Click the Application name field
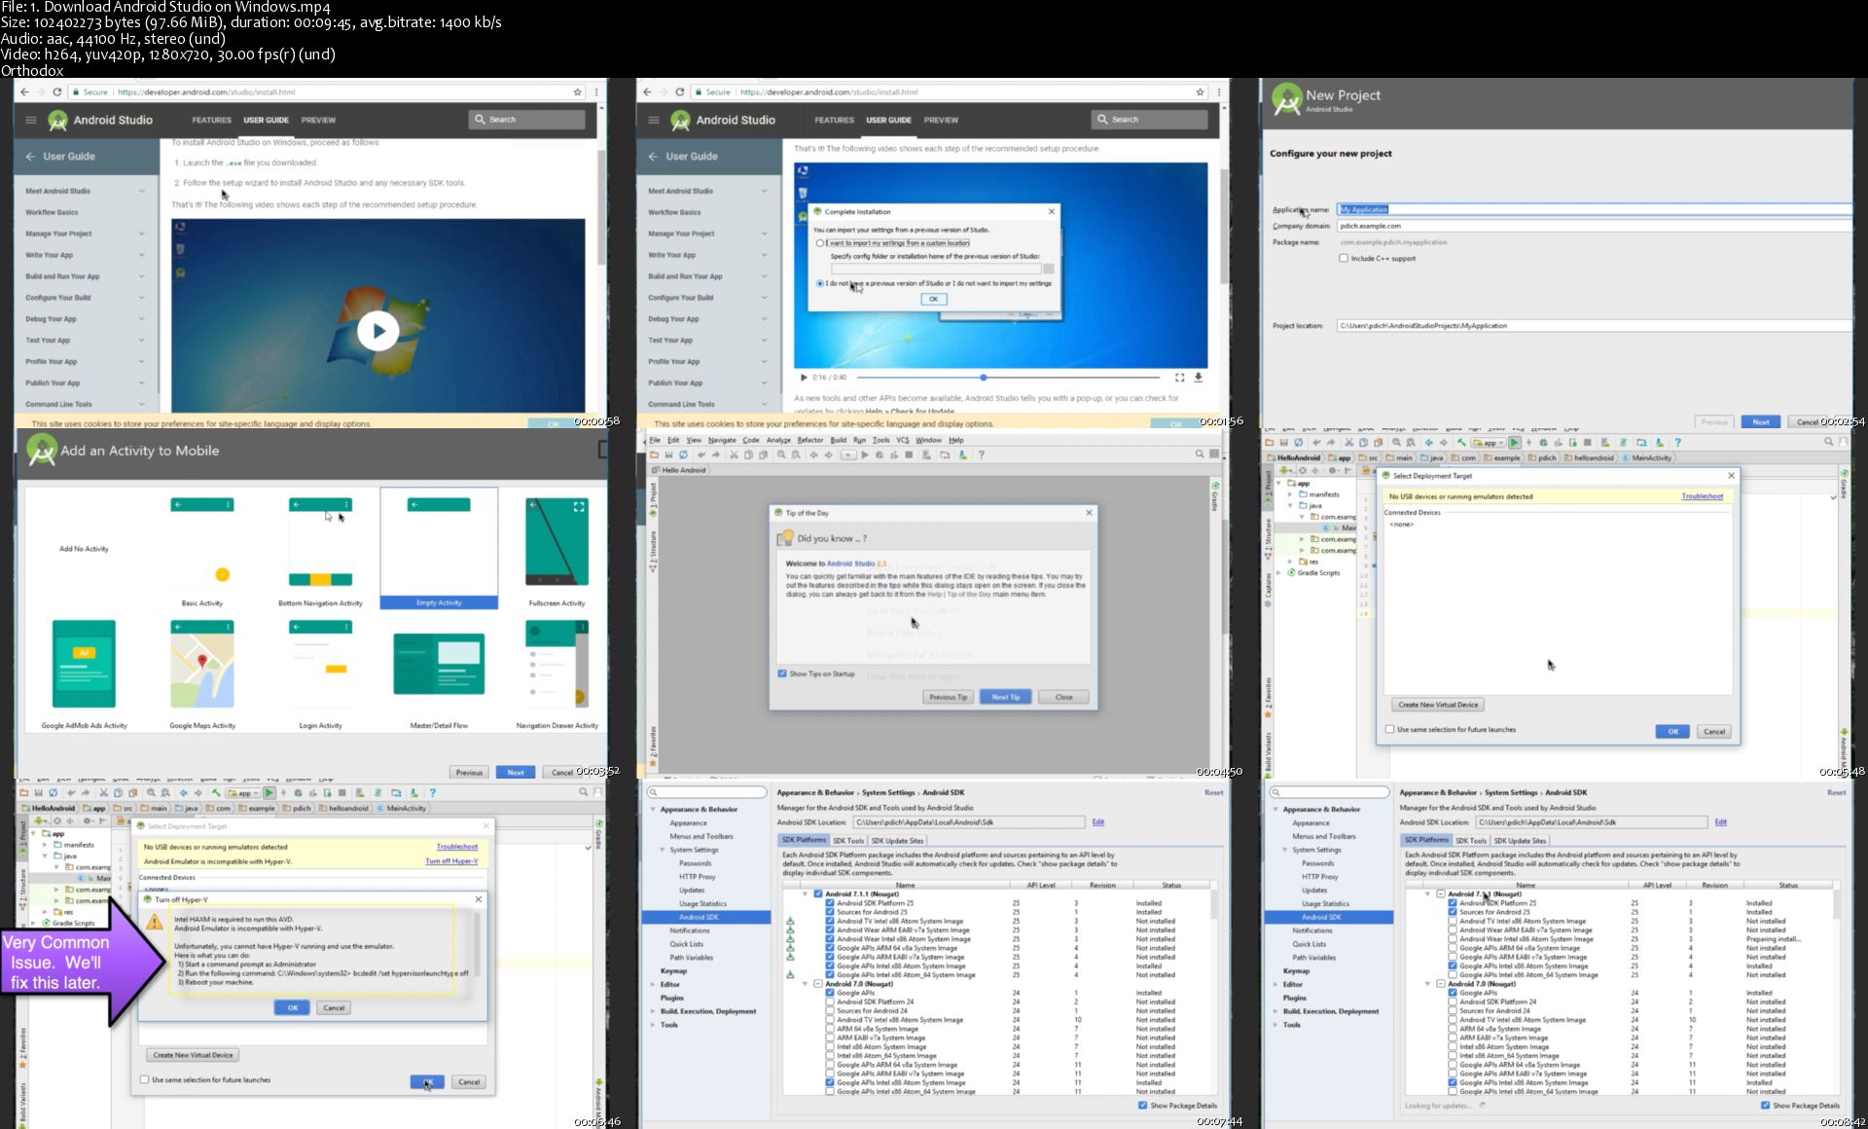1868x1129 pixels. pos(1595,209)
